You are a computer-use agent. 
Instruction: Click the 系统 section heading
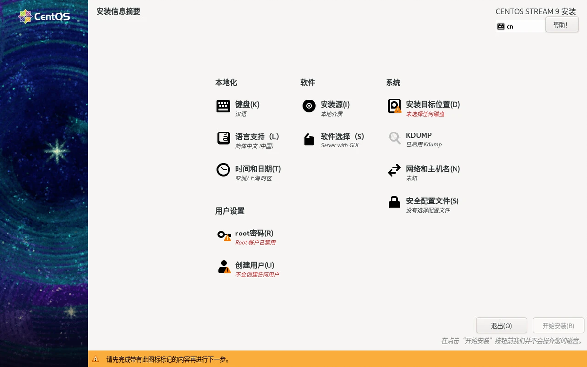[393, 82]
